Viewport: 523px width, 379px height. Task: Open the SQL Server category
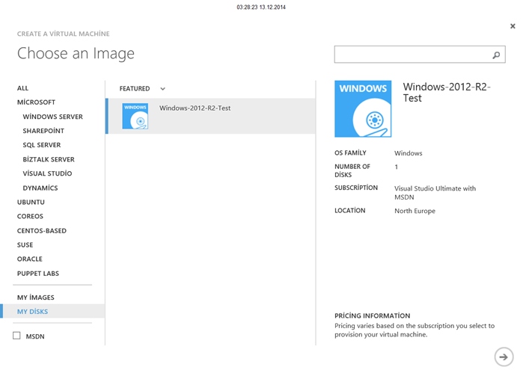pos(42,145)
